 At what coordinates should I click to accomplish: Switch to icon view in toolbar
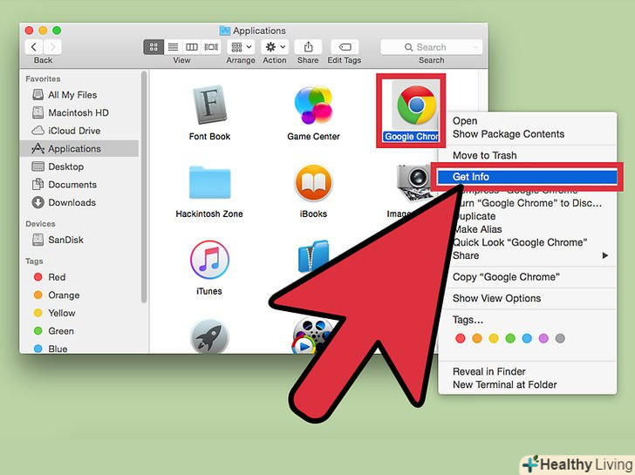[154, 47]
